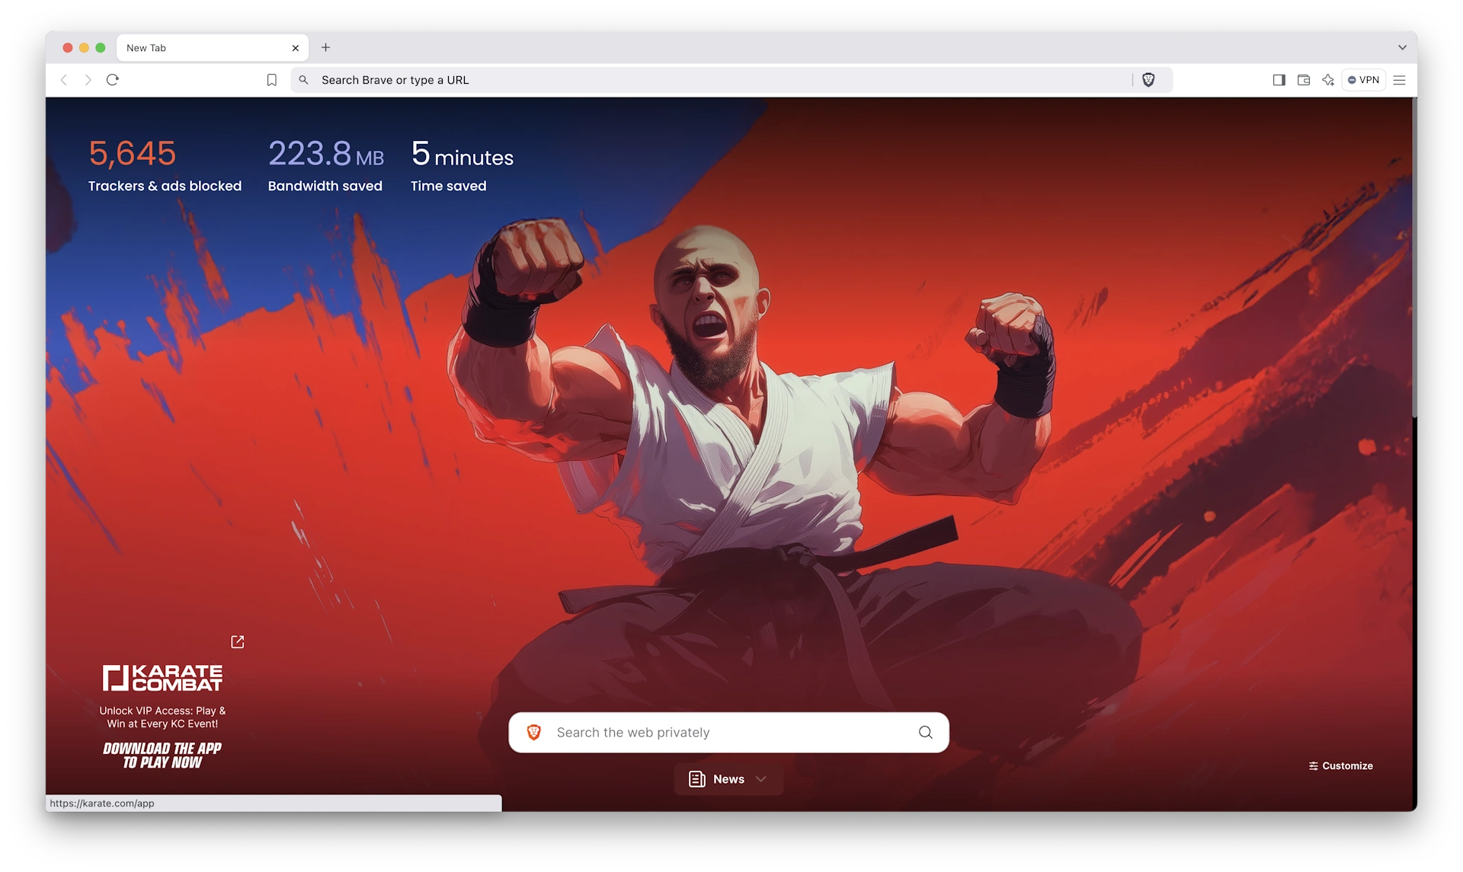The width and height of the screenshot is (1463, 872).
Task: Reload the current page
Action: 113,79
